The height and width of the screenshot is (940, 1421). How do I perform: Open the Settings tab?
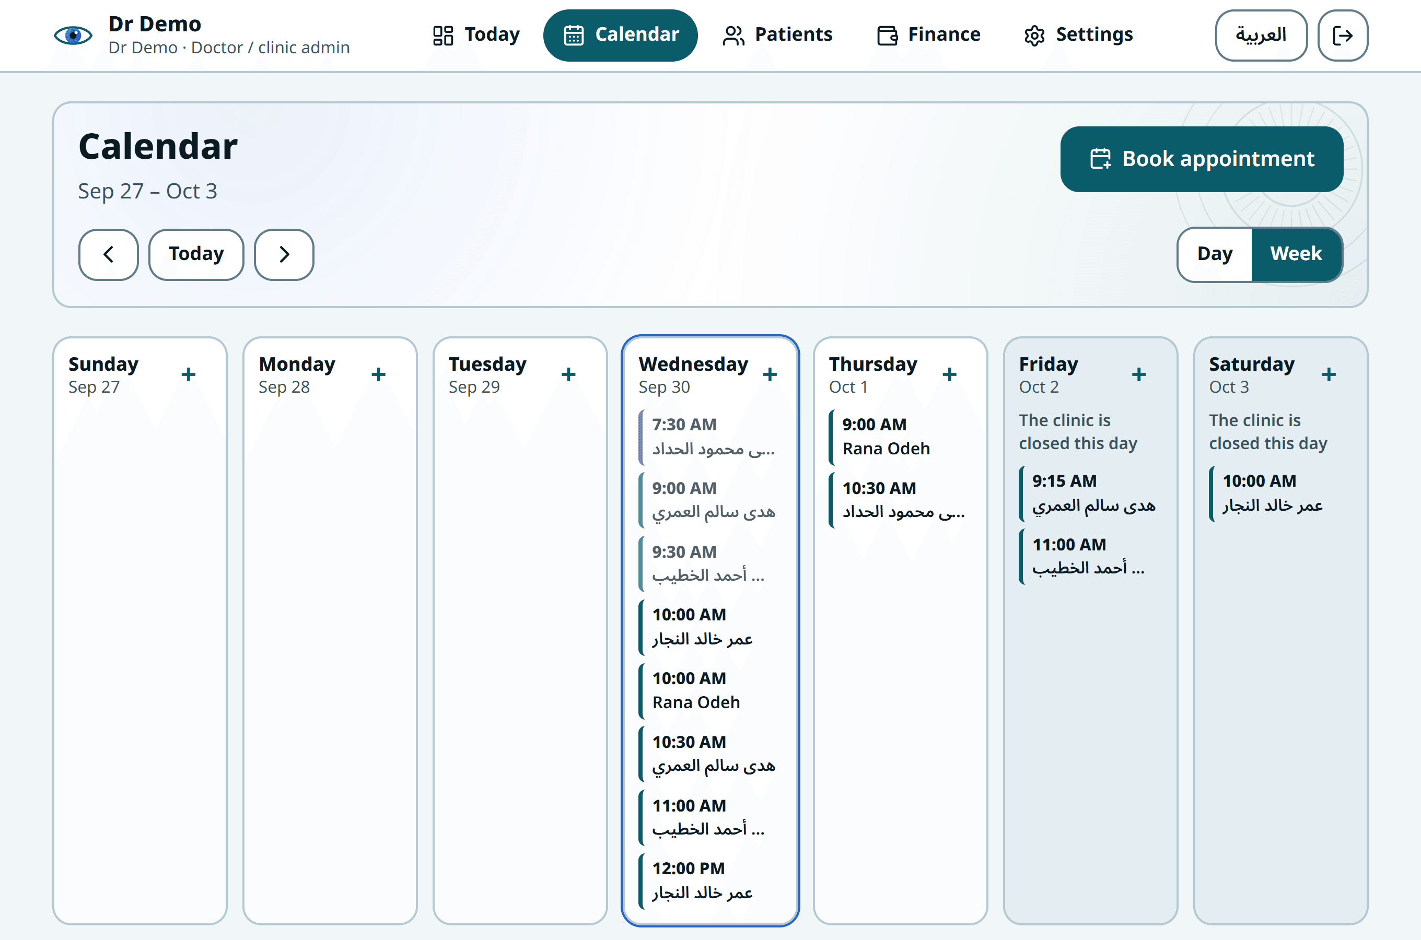pyautogui.click(x=1079, y=35)
